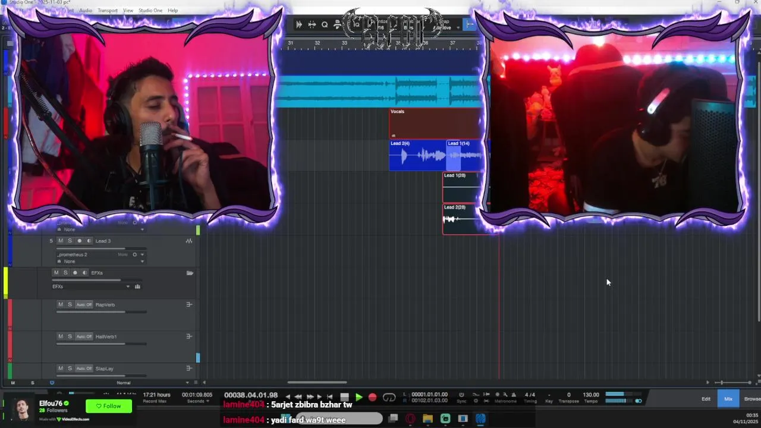The height and width of the screenshot is (428, 761).
Task: Adjust the RapVerb volume fader
Action: 101,312
